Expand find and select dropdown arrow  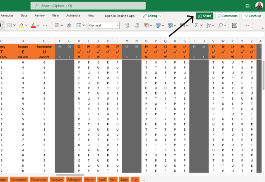(225, 25)
